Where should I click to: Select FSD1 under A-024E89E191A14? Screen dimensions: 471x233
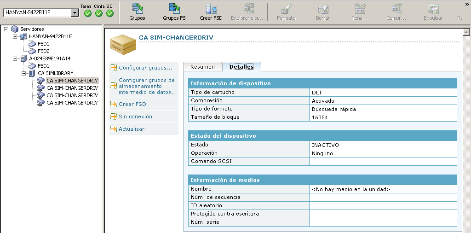[43, 66]
